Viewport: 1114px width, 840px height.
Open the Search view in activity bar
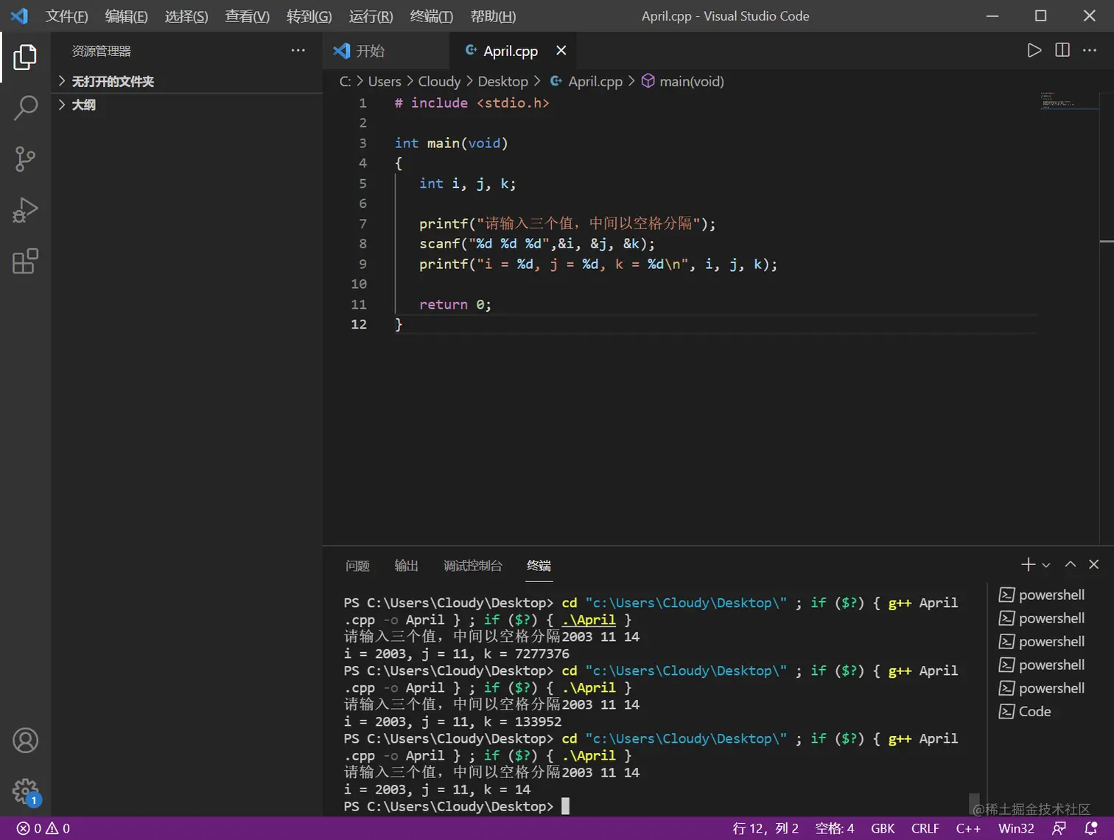pos(25,108)
